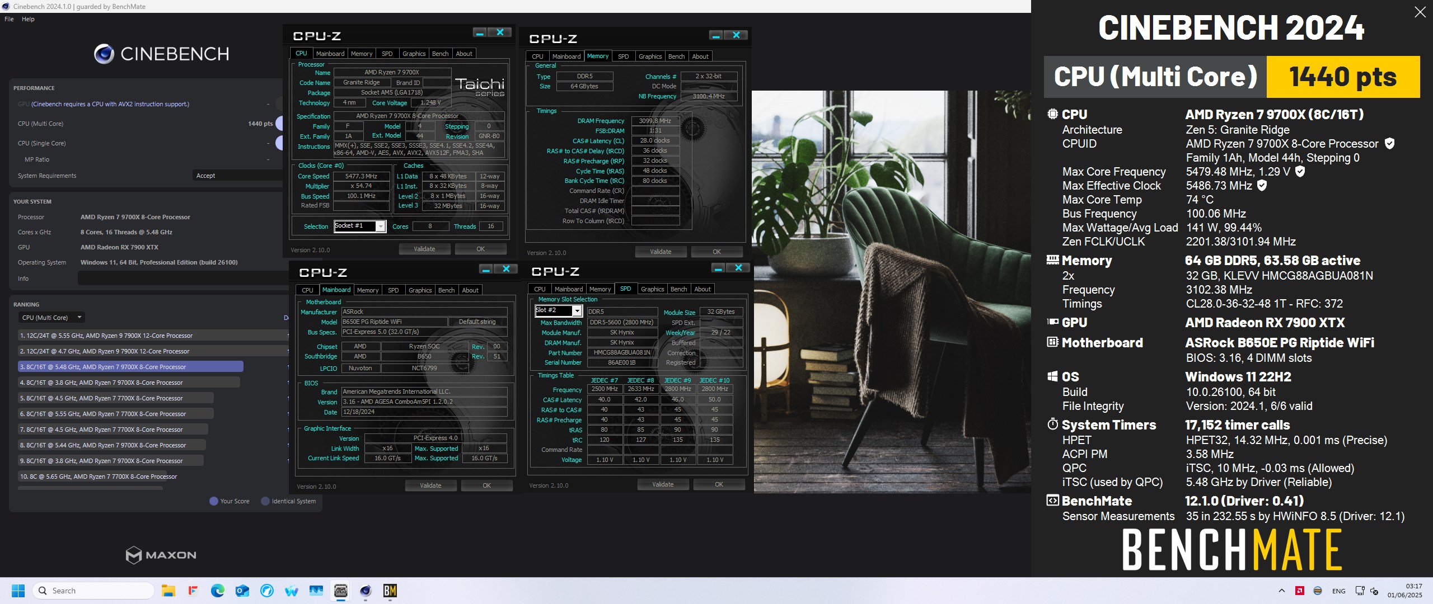Open About tab in CPU-Z Mainboard window
This screenshot has width=1433, height=604.
(x=470, y=290)
